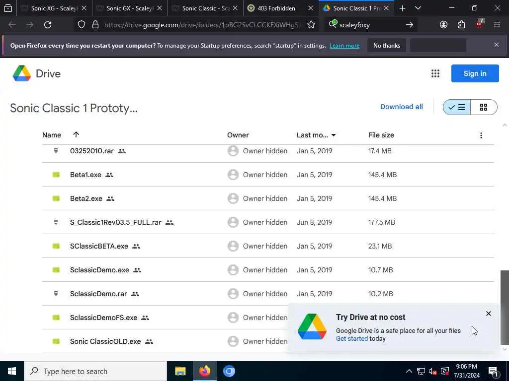Select SclassicDemo.rar file name
509x381 pixels.
coord(98,294)
